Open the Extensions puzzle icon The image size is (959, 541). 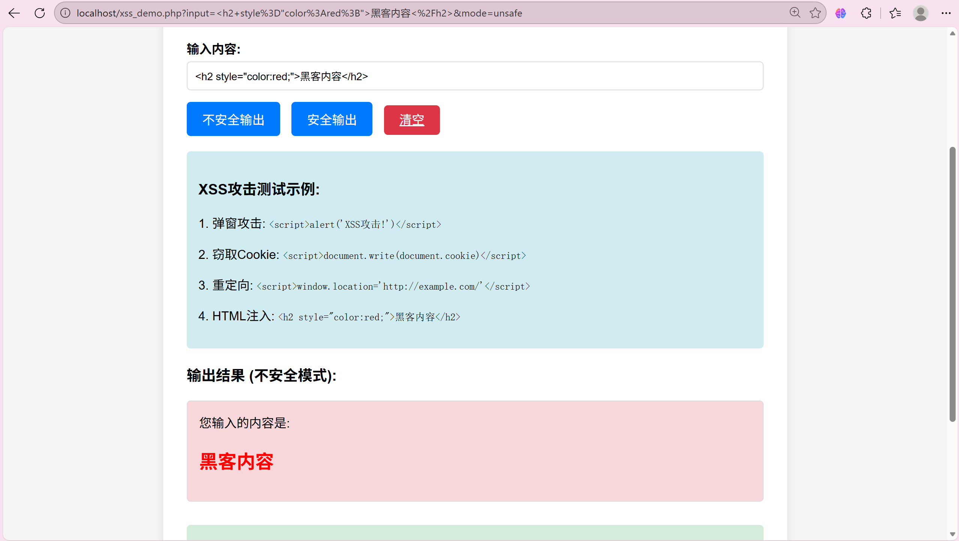866,13
